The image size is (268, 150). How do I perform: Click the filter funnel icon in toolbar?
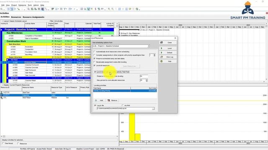pos(64,9)
